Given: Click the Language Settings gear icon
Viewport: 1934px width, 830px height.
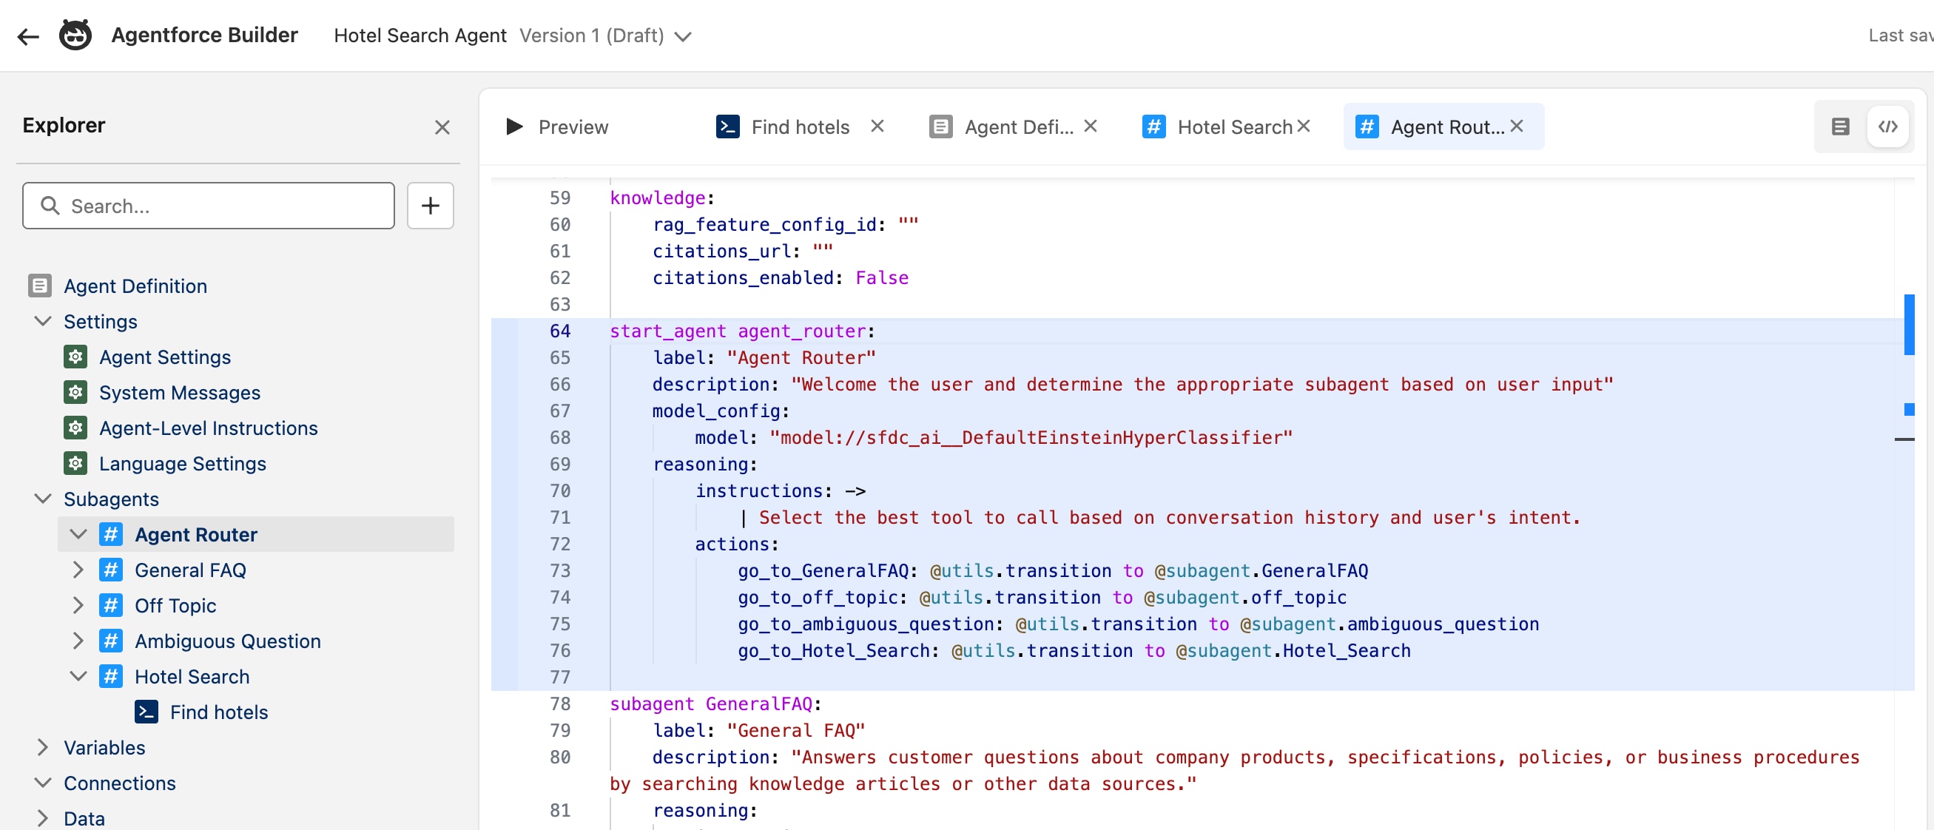Looking at the screenshot, I should pyautogui.click(x=75, y=463).
